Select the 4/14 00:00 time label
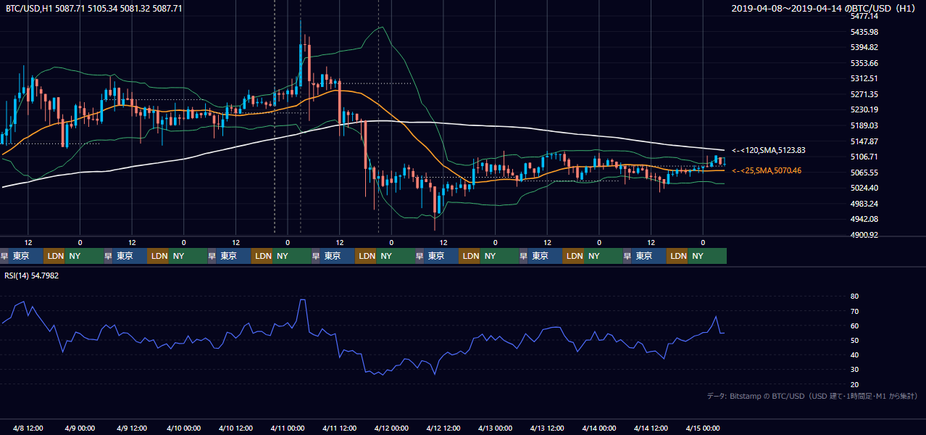The width and height of the screenshot is (926, 435). click(599, 428)
